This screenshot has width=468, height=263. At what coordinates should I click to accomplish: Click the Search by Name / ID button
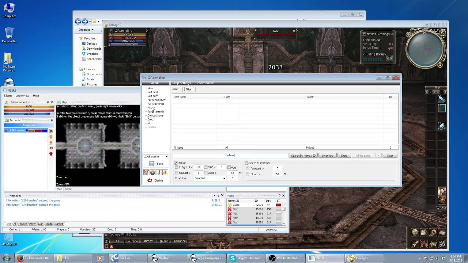303,156
